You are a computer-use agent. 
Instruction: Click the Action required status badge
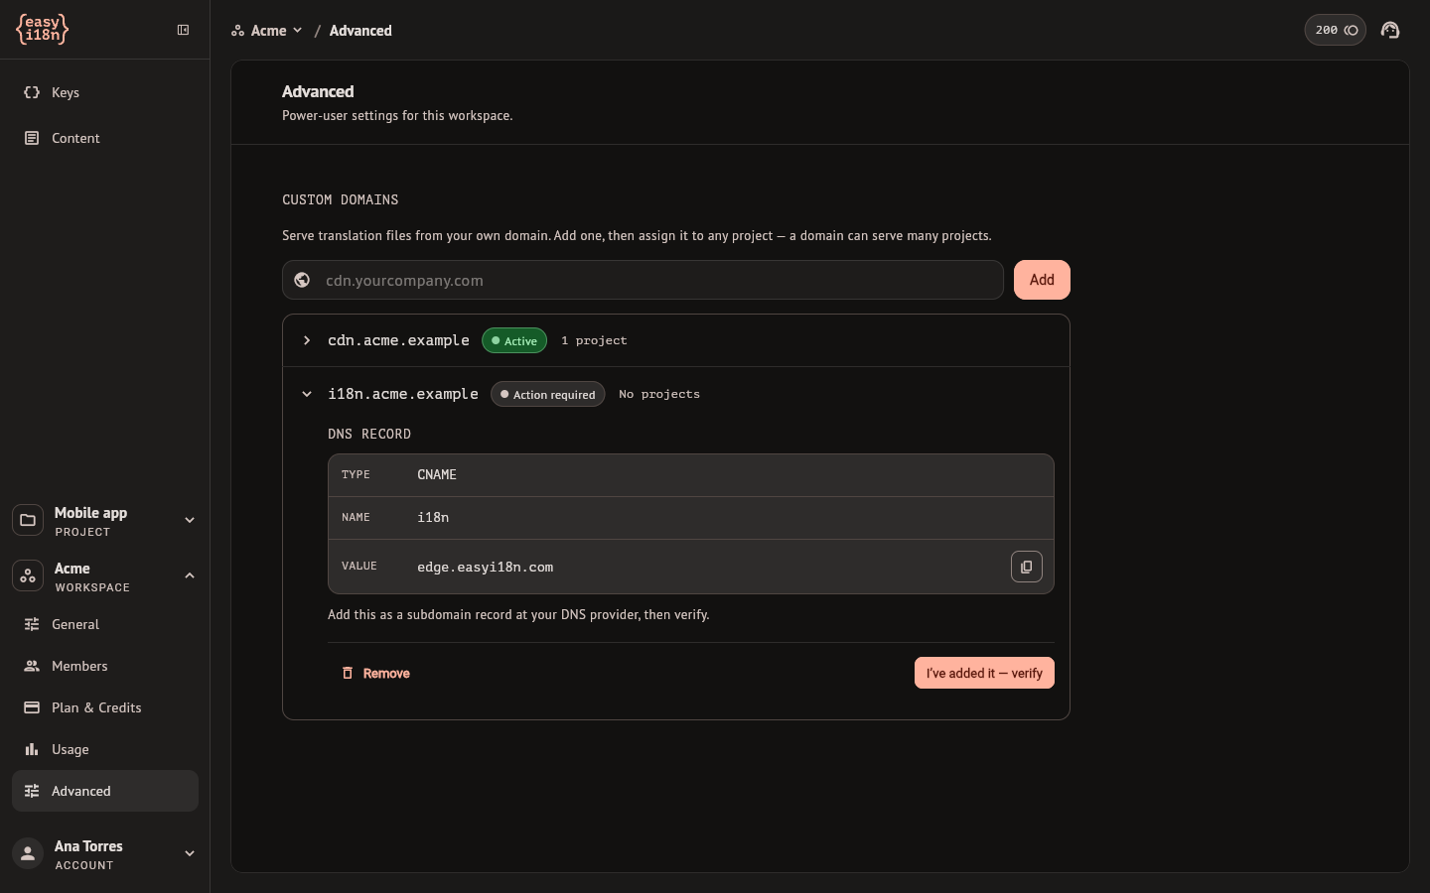[547, 394]
